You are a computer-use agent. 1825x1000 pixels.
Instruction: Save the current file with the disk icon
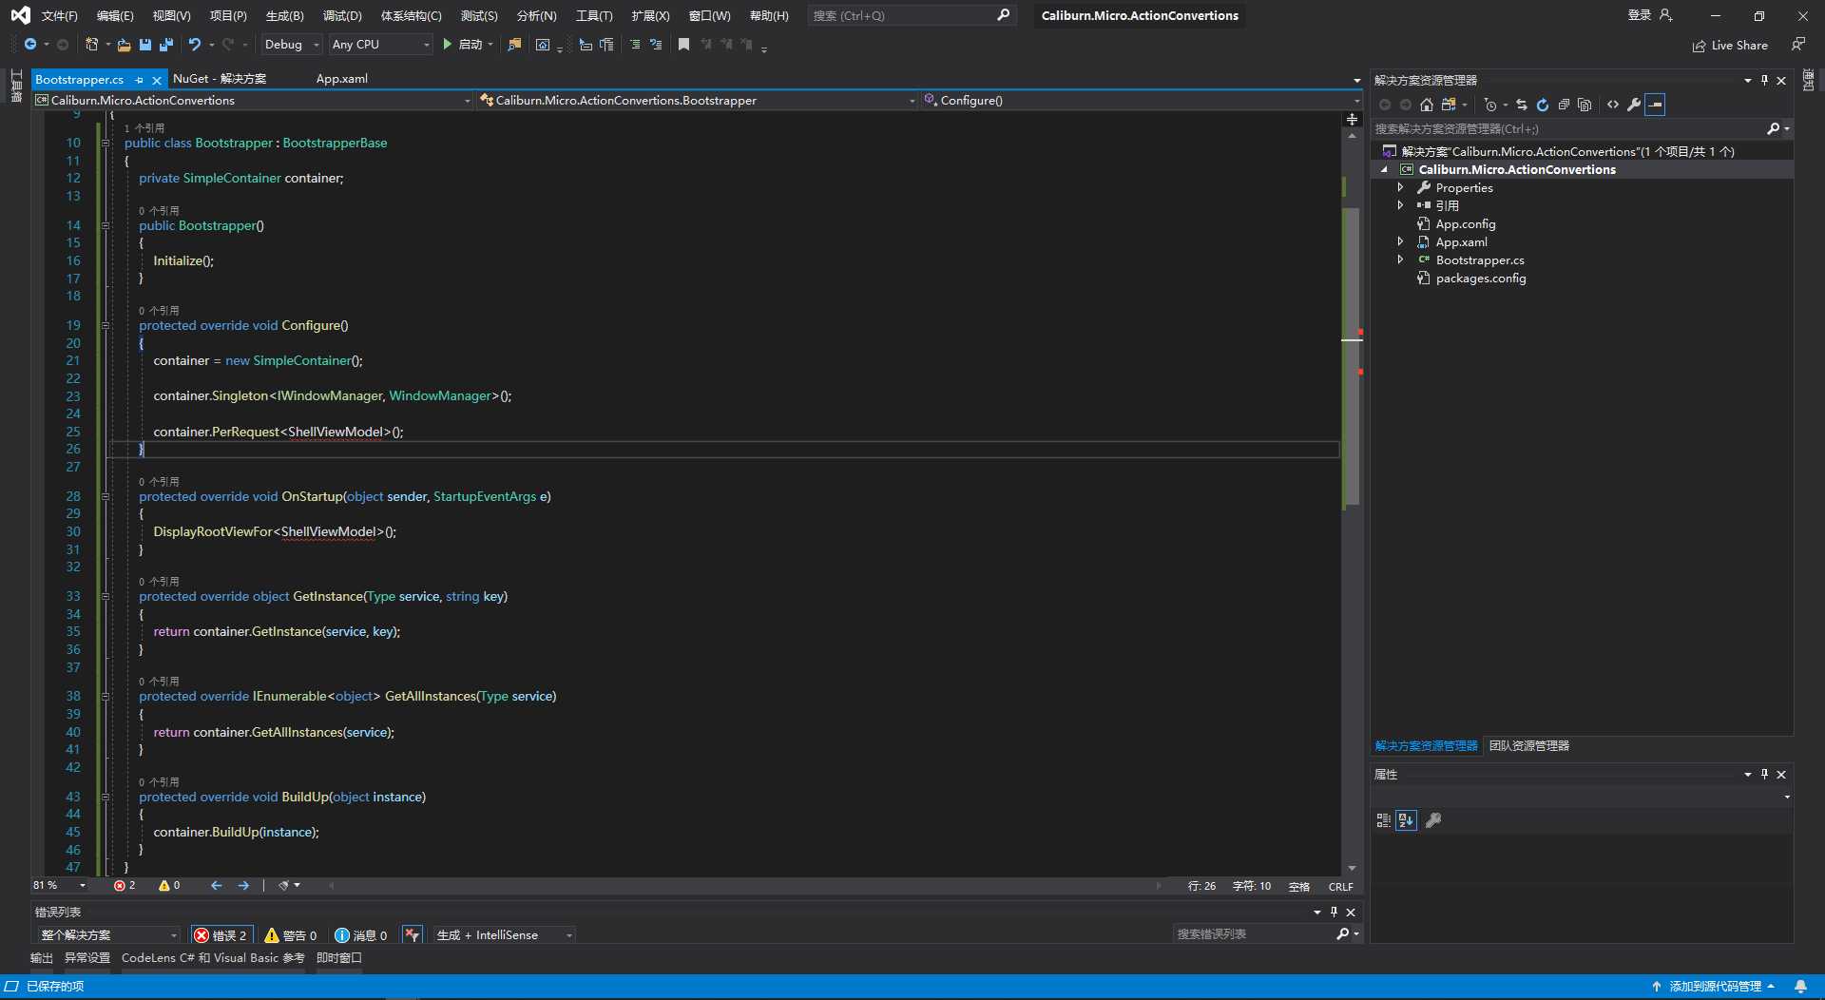tap(145, 45)
